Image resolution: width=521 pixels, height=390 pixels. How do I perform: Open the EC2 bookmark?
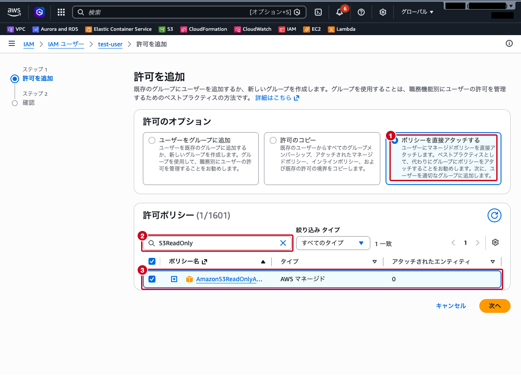tap(312, 29)
